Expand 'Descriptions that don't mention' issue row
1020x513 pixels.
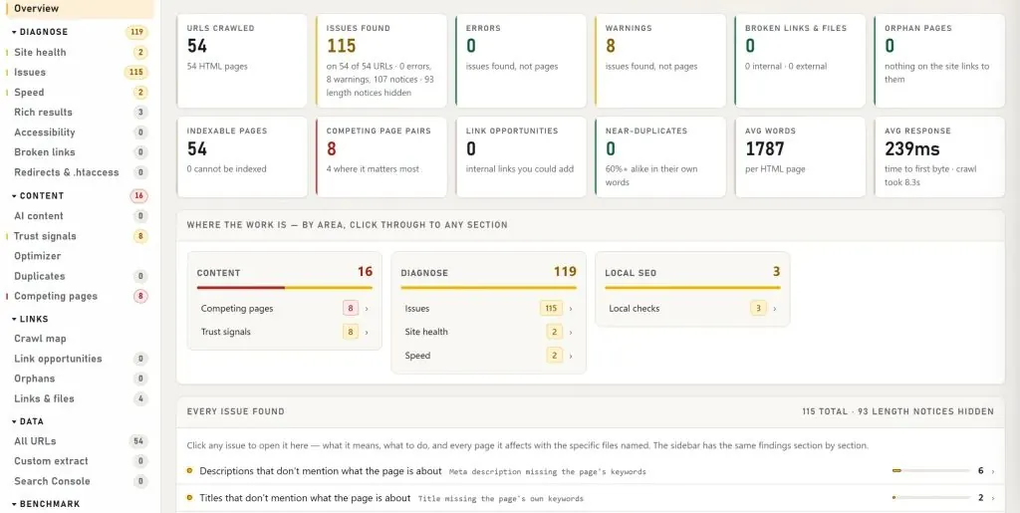click(591, 471)
